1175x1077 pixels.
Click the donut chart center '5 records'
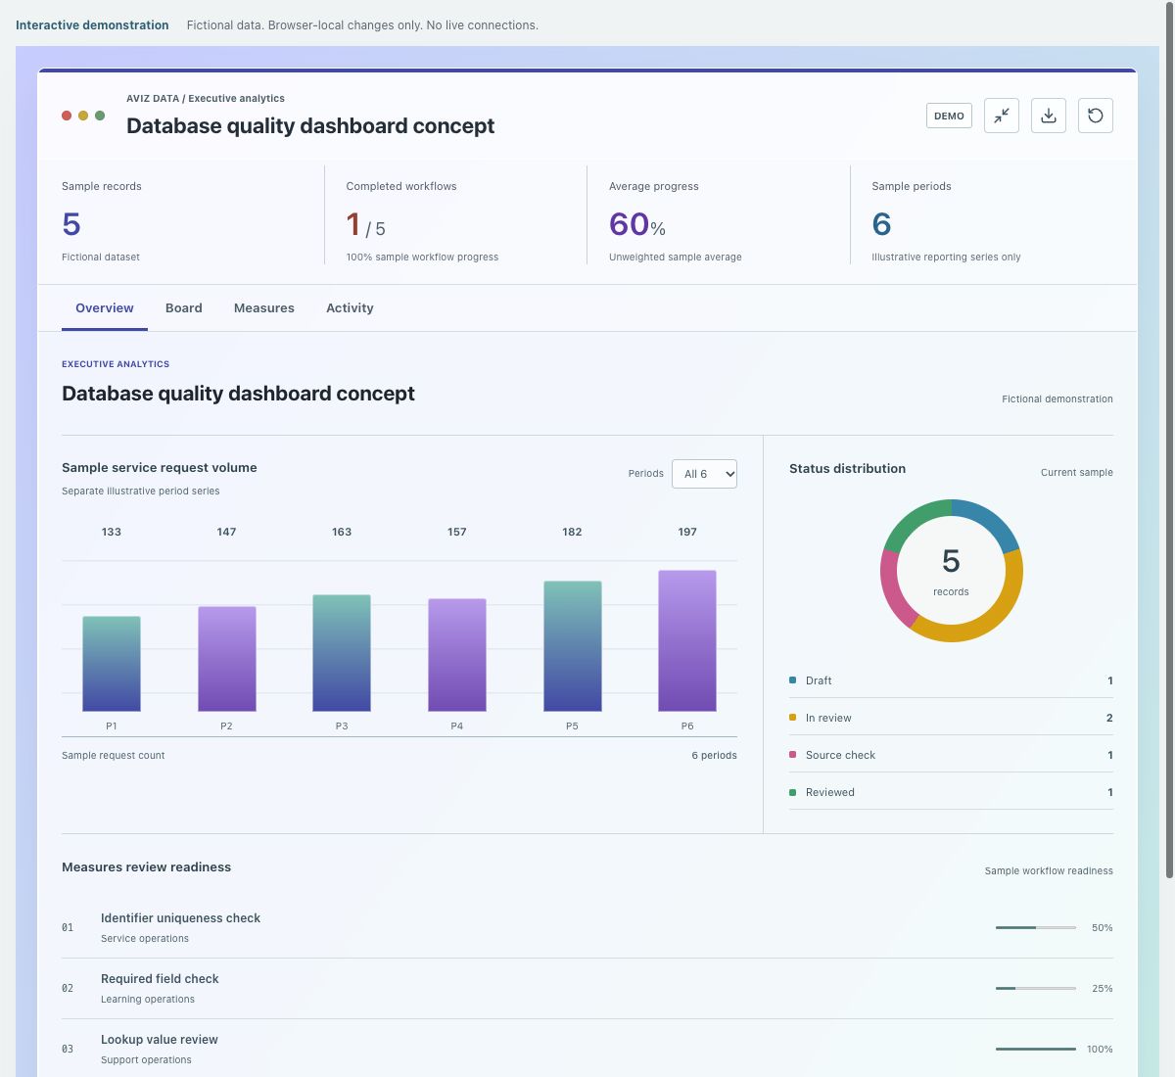click(951, 571)
